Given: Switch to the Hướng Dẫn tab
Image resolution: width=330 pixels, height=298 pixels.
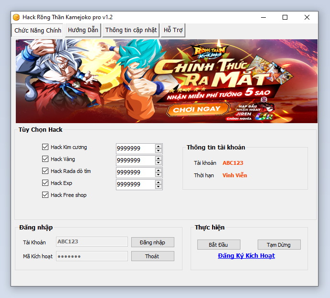Looking at the screenshot, I should pyautogui.click(x=83, y=30).
